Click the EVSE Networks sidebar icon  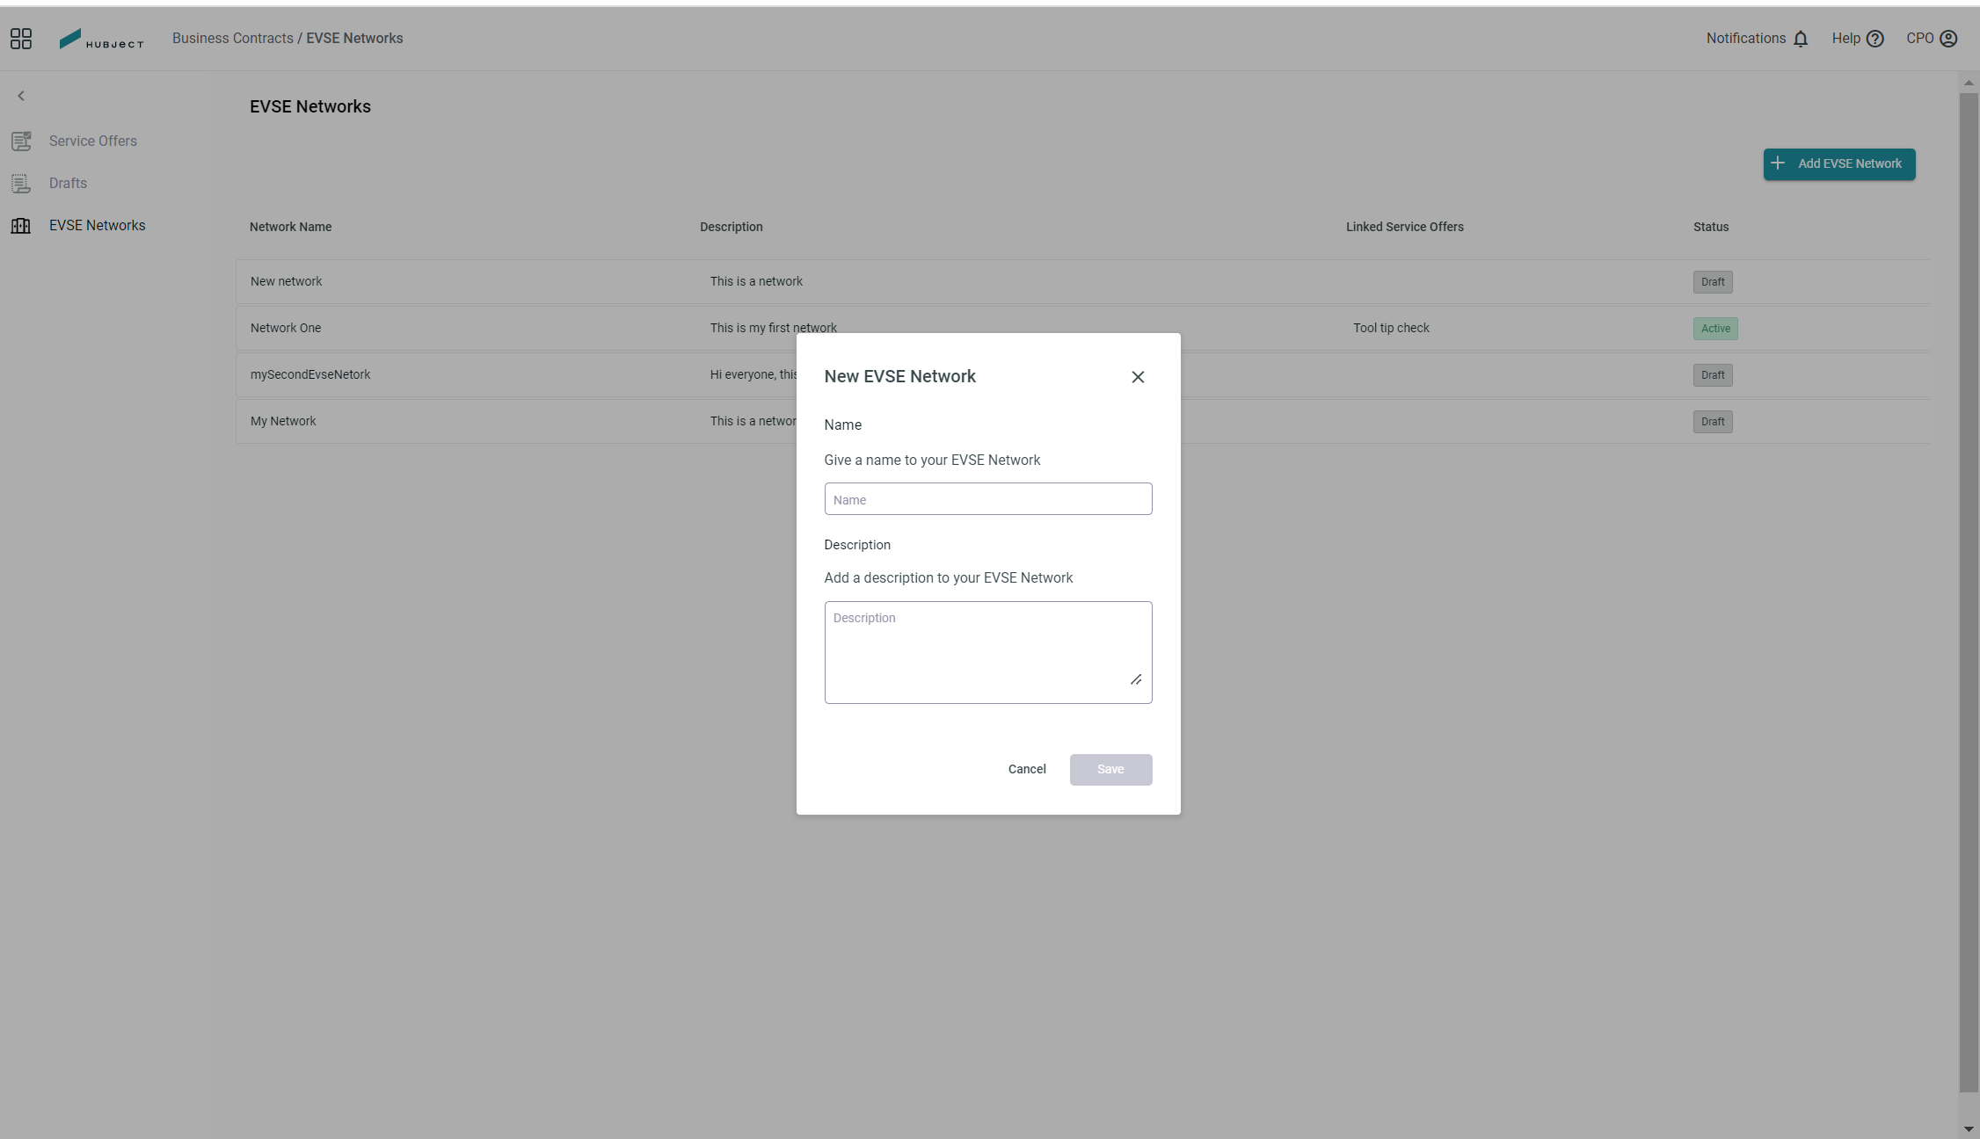click(x=21, y=226)
